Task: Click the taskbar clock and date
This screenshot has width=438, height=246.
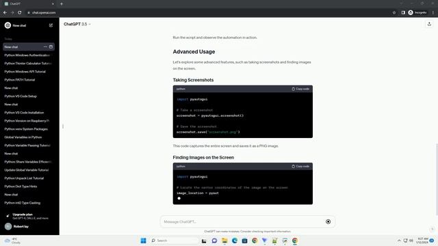Action: (422, 241)
